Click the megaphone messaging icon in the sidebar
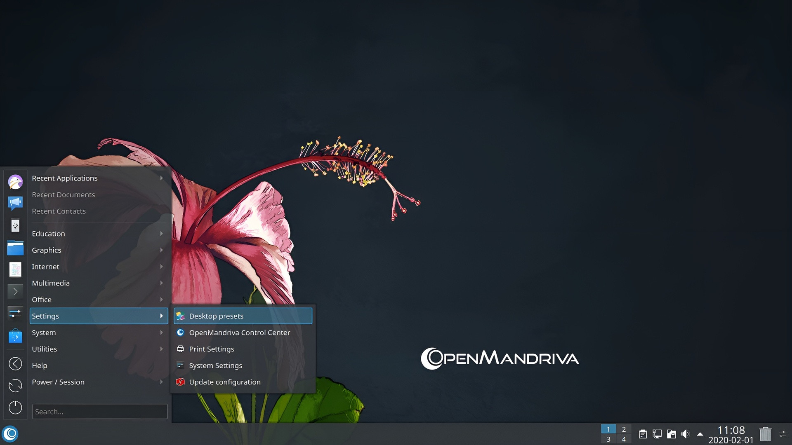The width and height of the screenshot is (792, 445). (x=15, y=203)
